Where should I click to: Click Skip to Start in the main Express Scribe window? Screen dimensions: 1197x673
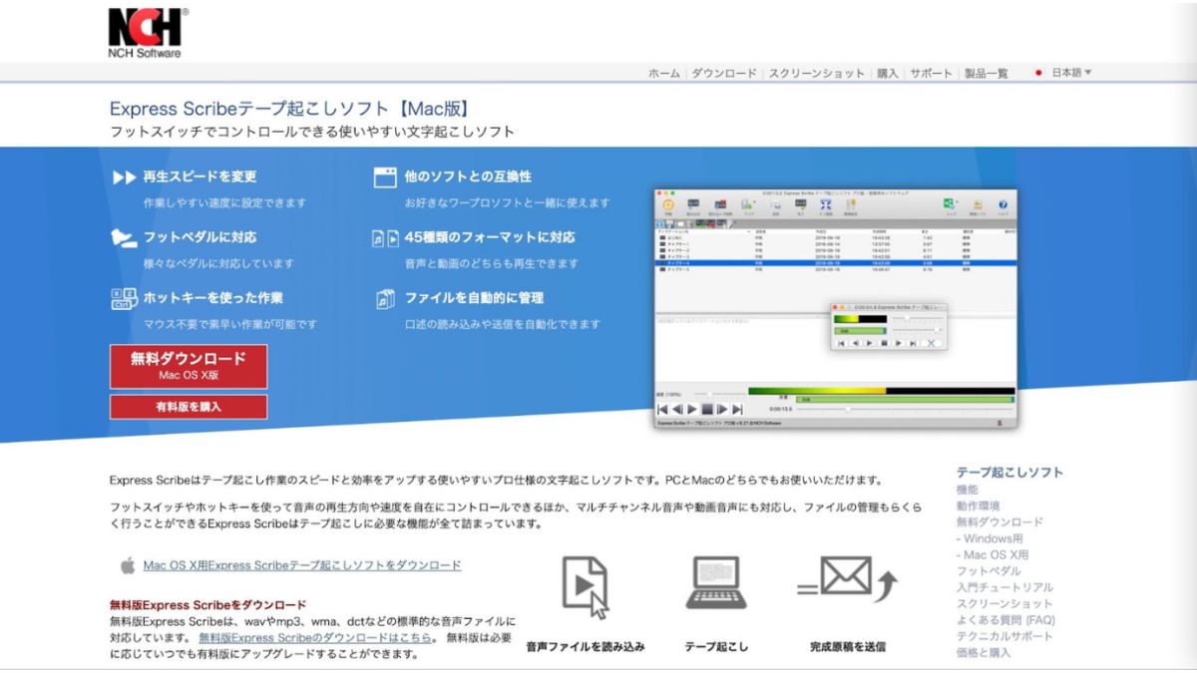tap(662, 409)
